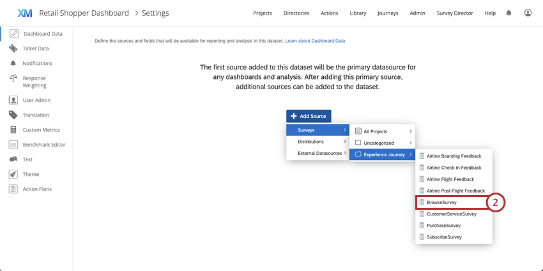Click the Benchmark Editor list icon
This screenshot has width=543, height=271.
pyautogui.click(x=13, y=145)
